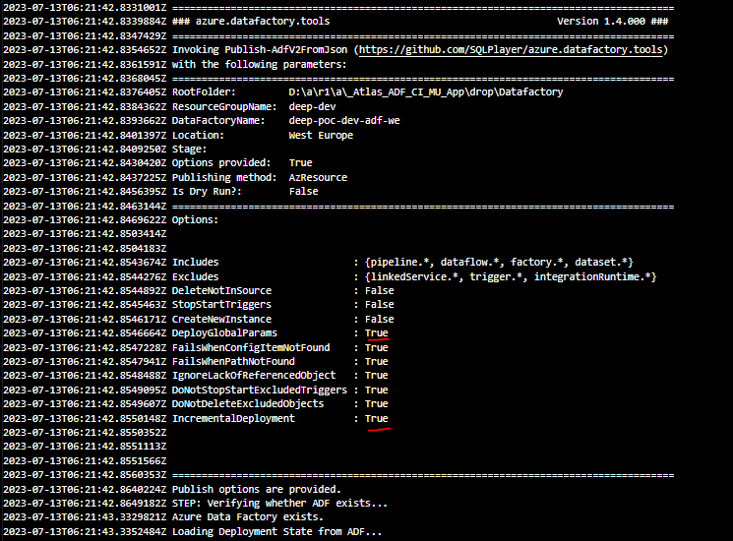
Task: Click 'Azure Data Factory exists.' line
Action: point(248,517)
